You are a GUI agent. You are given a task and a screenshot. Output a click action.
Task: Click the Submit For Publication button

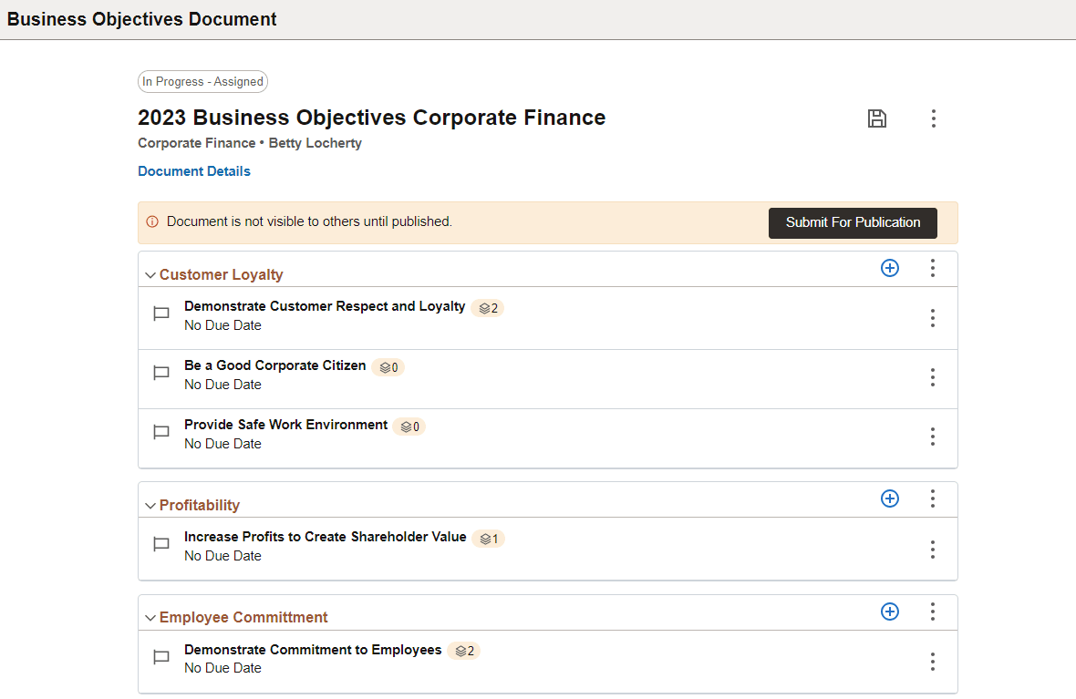(x=852, y=222)
